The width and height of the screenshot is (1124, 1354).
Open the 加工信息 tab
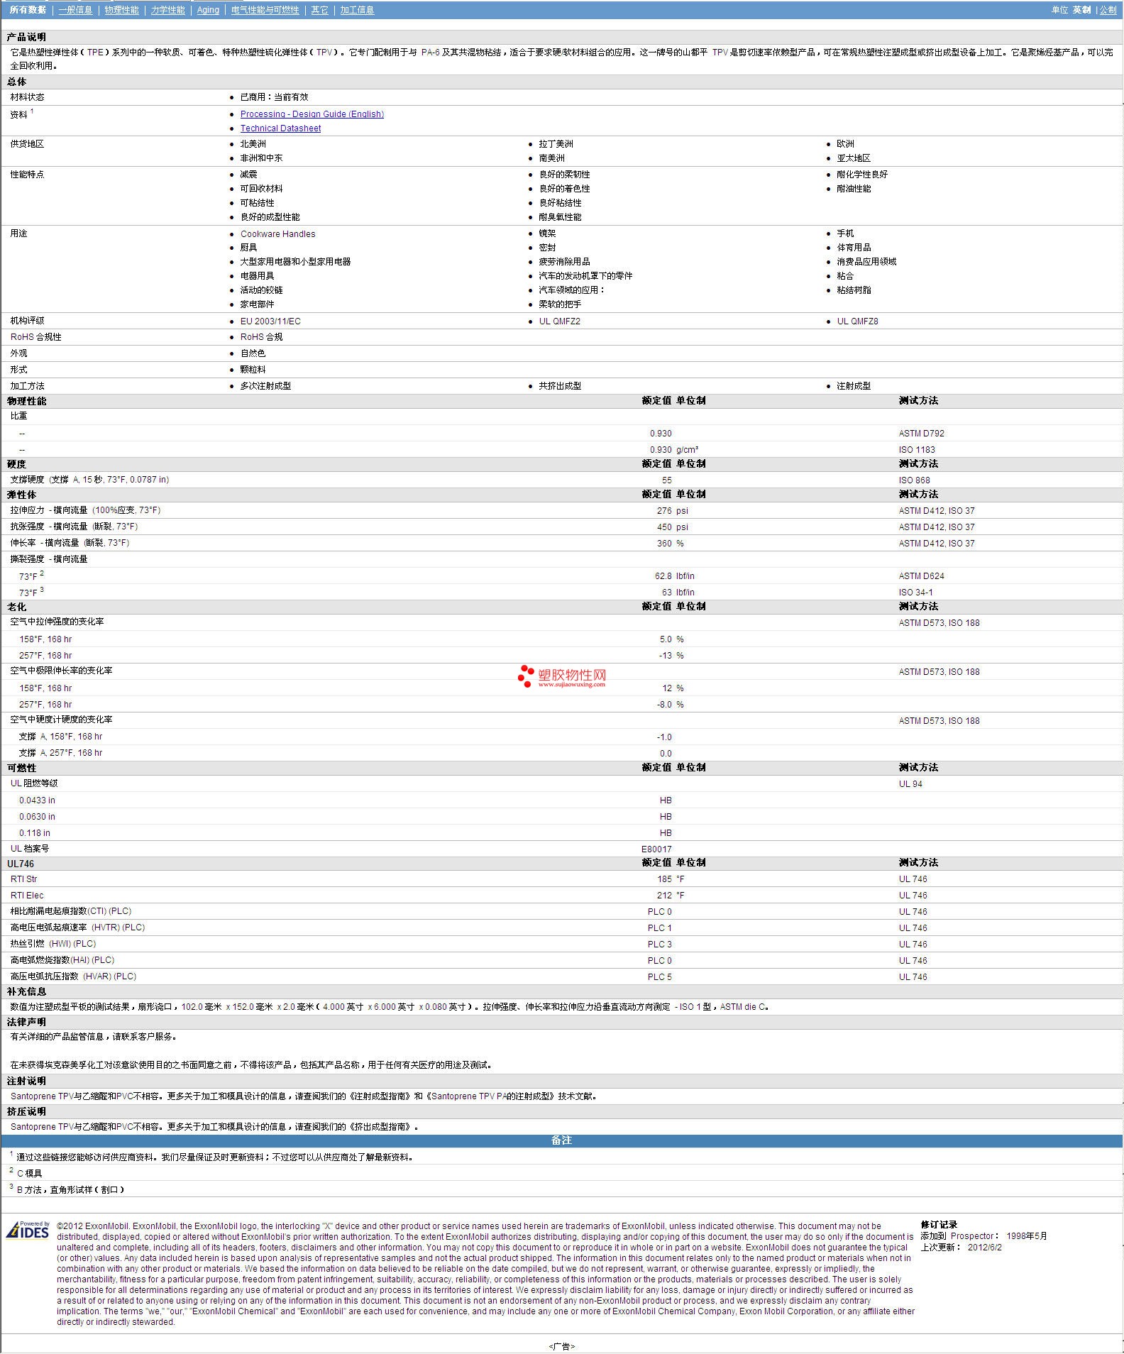pos(357,10)
